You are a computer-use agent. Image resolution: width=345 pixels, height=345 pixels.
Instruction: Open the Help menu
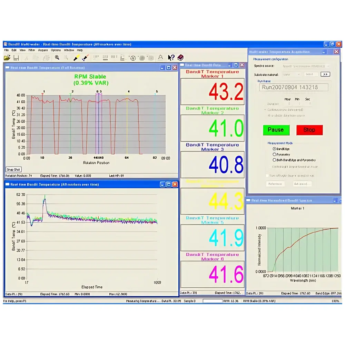tap(80, 50)
